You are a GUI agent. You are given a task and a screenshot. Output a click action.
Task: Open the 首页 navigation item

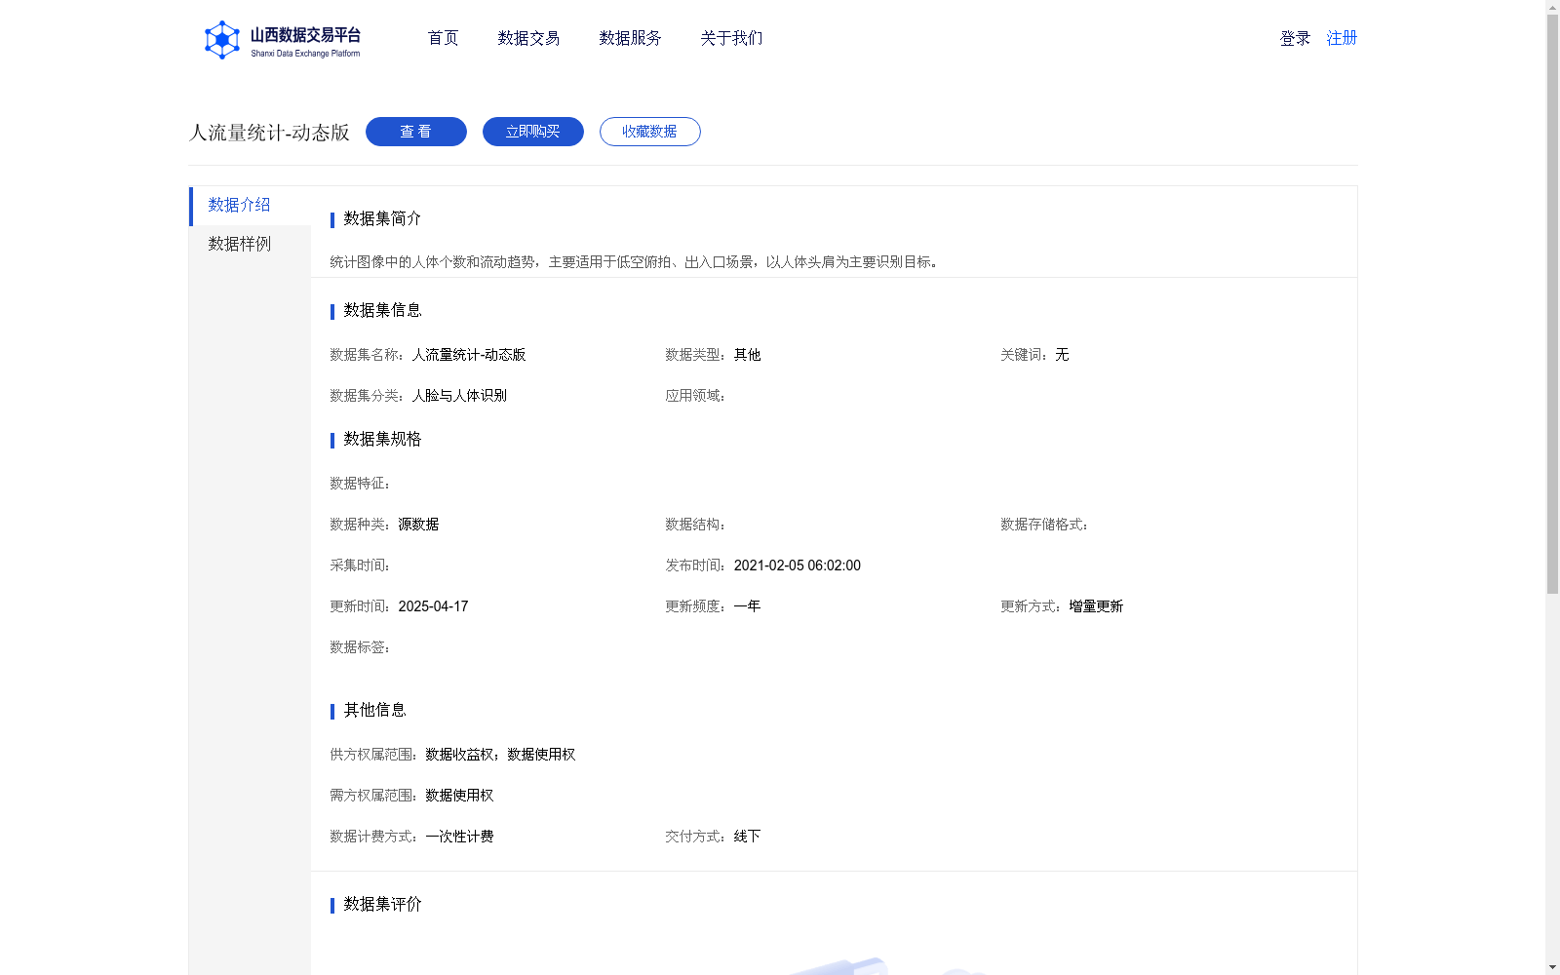pyautogui.click(x=443, y=38)
